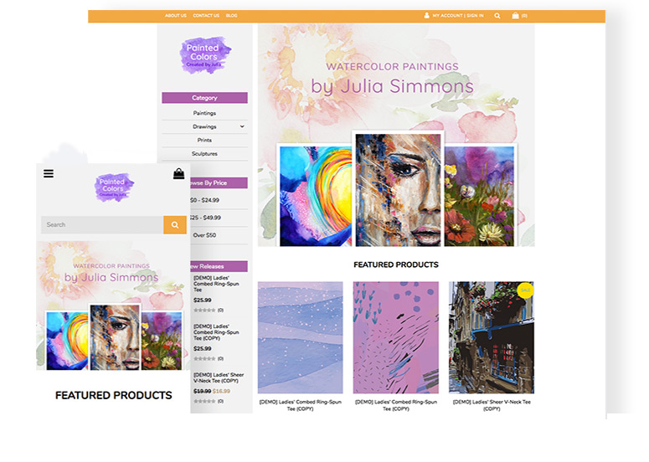Open the Contact Us link
649x462 pixels.
pyautogui.click(x=206, y=16)
